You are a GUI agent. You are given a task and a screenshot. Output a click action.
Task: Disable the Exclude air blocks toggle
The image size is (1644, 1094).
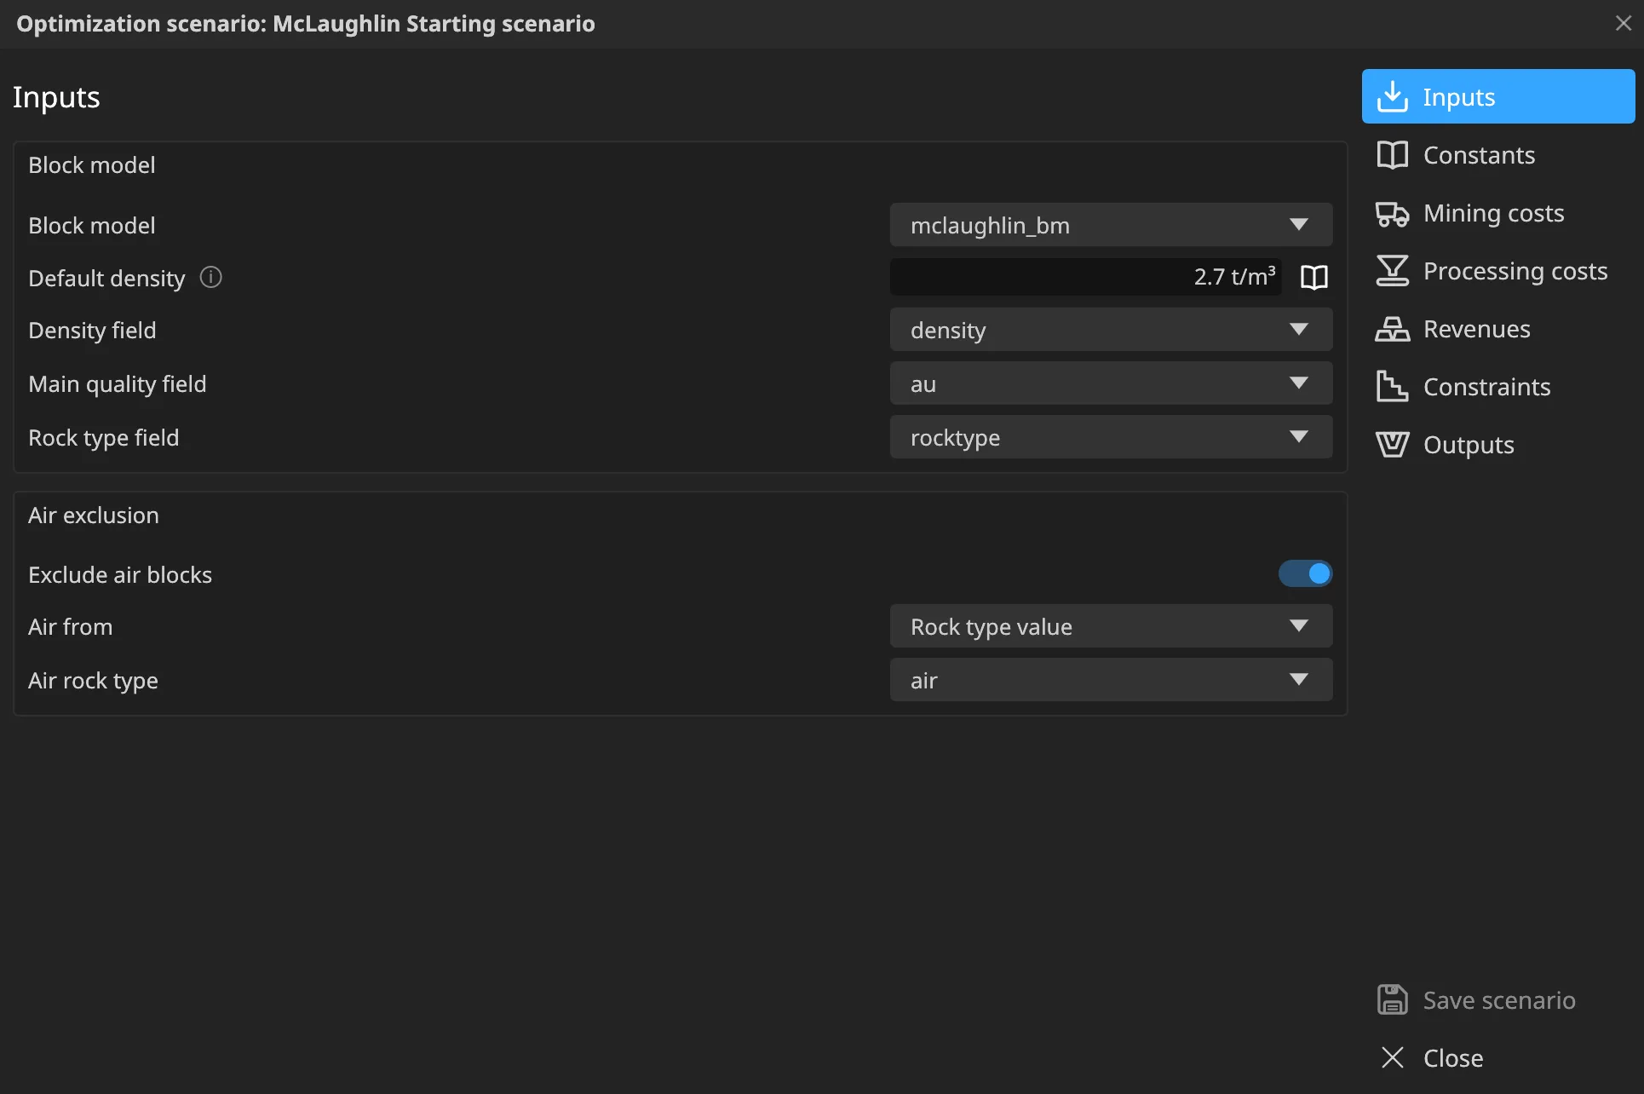[1304, 573]
